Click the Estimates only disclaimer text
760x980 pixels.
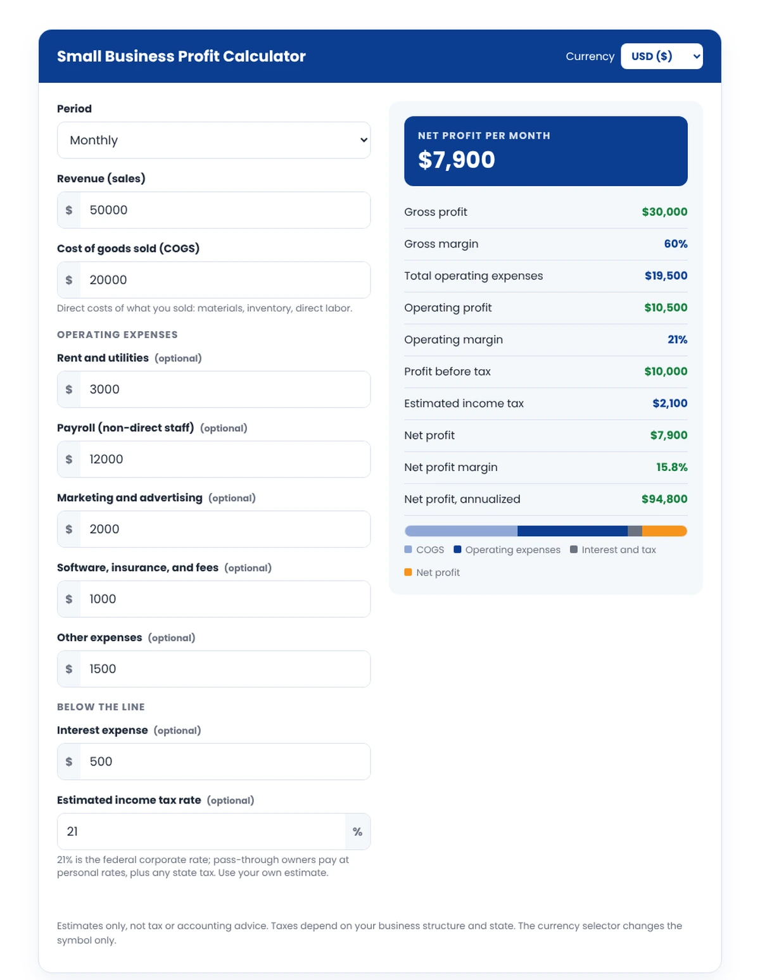point(369,933)
